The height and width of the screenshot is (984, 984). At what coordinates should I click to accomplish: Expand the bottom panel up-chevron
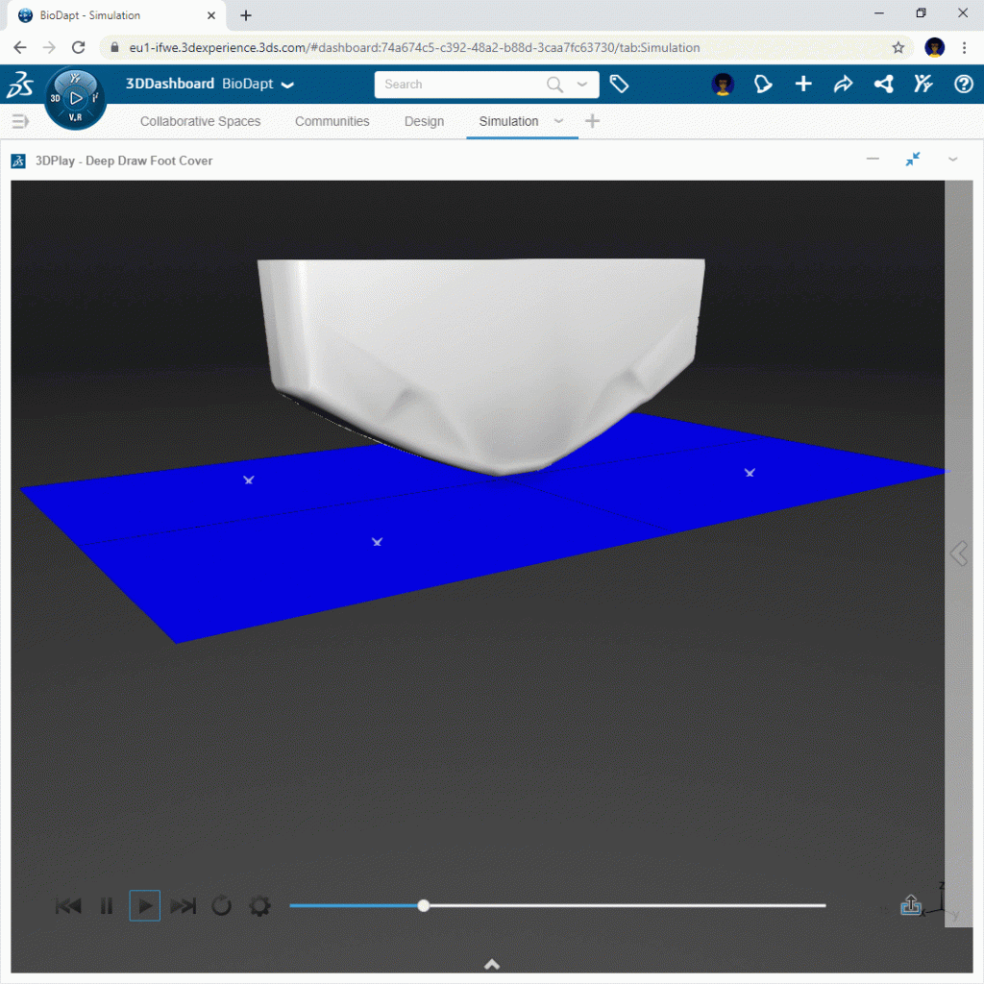[x=492, y=965]
